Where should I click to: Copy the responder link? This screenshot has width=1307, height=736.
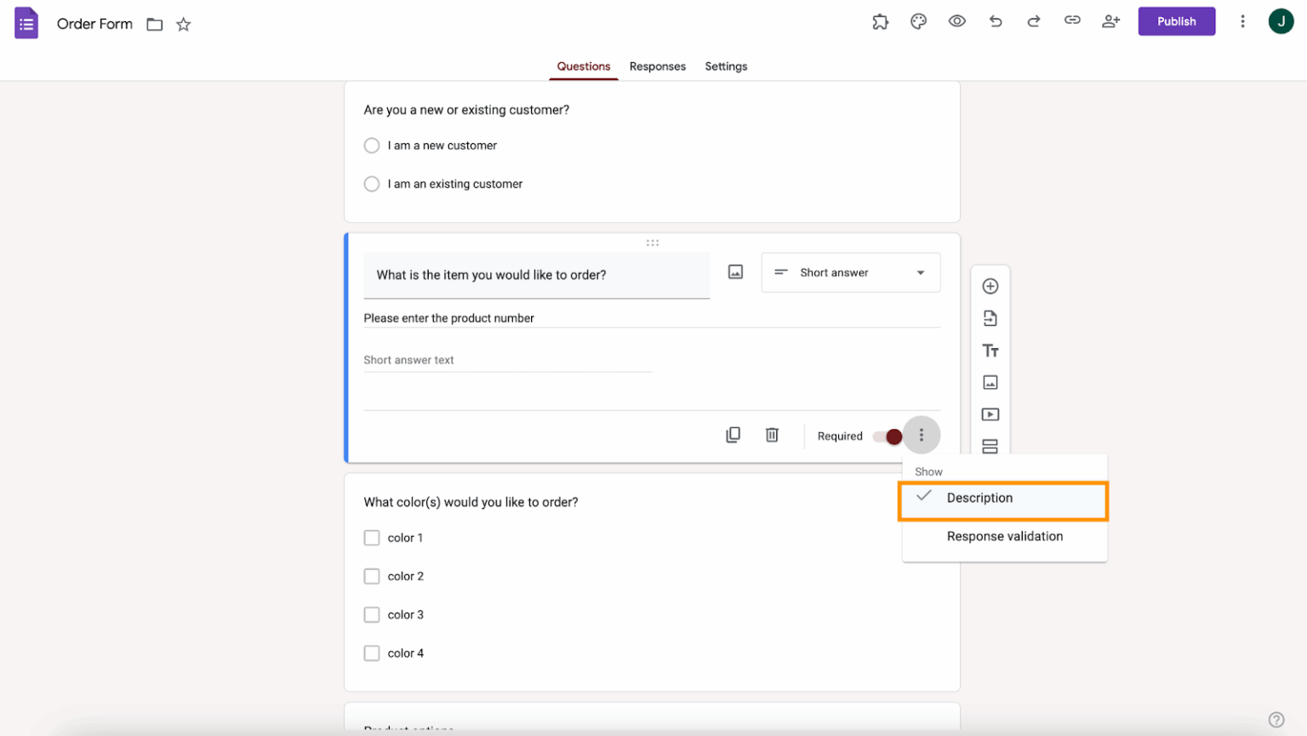(1071, 21)
